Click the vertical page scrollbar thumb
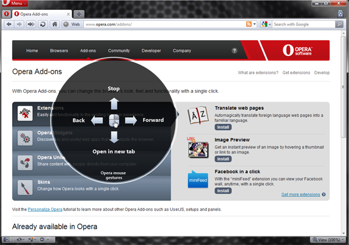Viewport: 349px width, 245px height. click(x=343, y=87)
